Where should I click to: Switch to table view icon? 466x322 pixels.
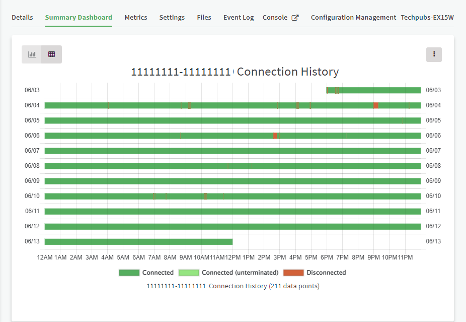pos(52,54)
